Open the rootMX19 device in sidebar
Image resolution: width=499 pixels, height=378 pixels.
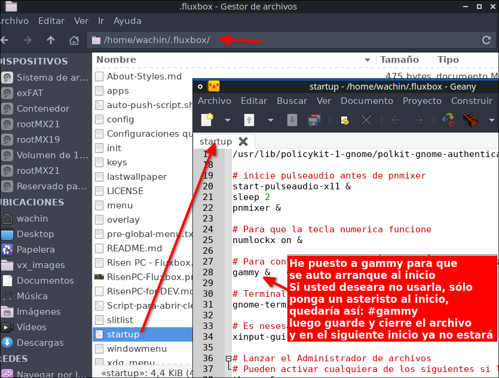pos(38,140)
